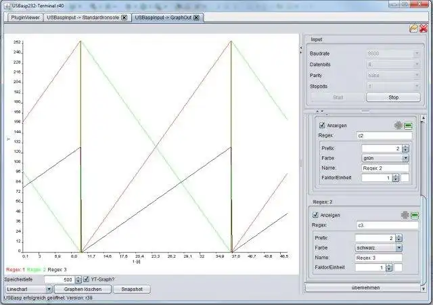Click the split pane collapse arrows beside graph
This screenshot has width=433, height=305.
[301, 49]
